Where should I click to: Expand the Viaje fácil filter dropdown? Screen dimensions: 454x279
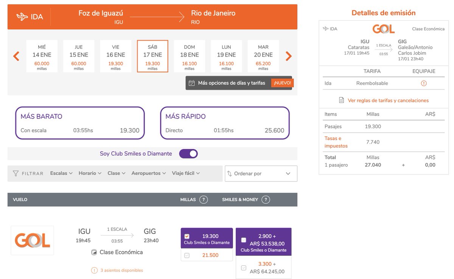[x=186, y=173]
